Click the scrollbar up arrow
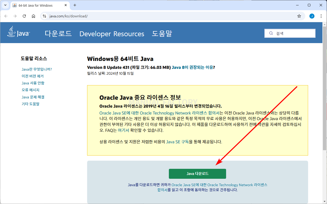 pyautogui.click(x=324, y=24)
